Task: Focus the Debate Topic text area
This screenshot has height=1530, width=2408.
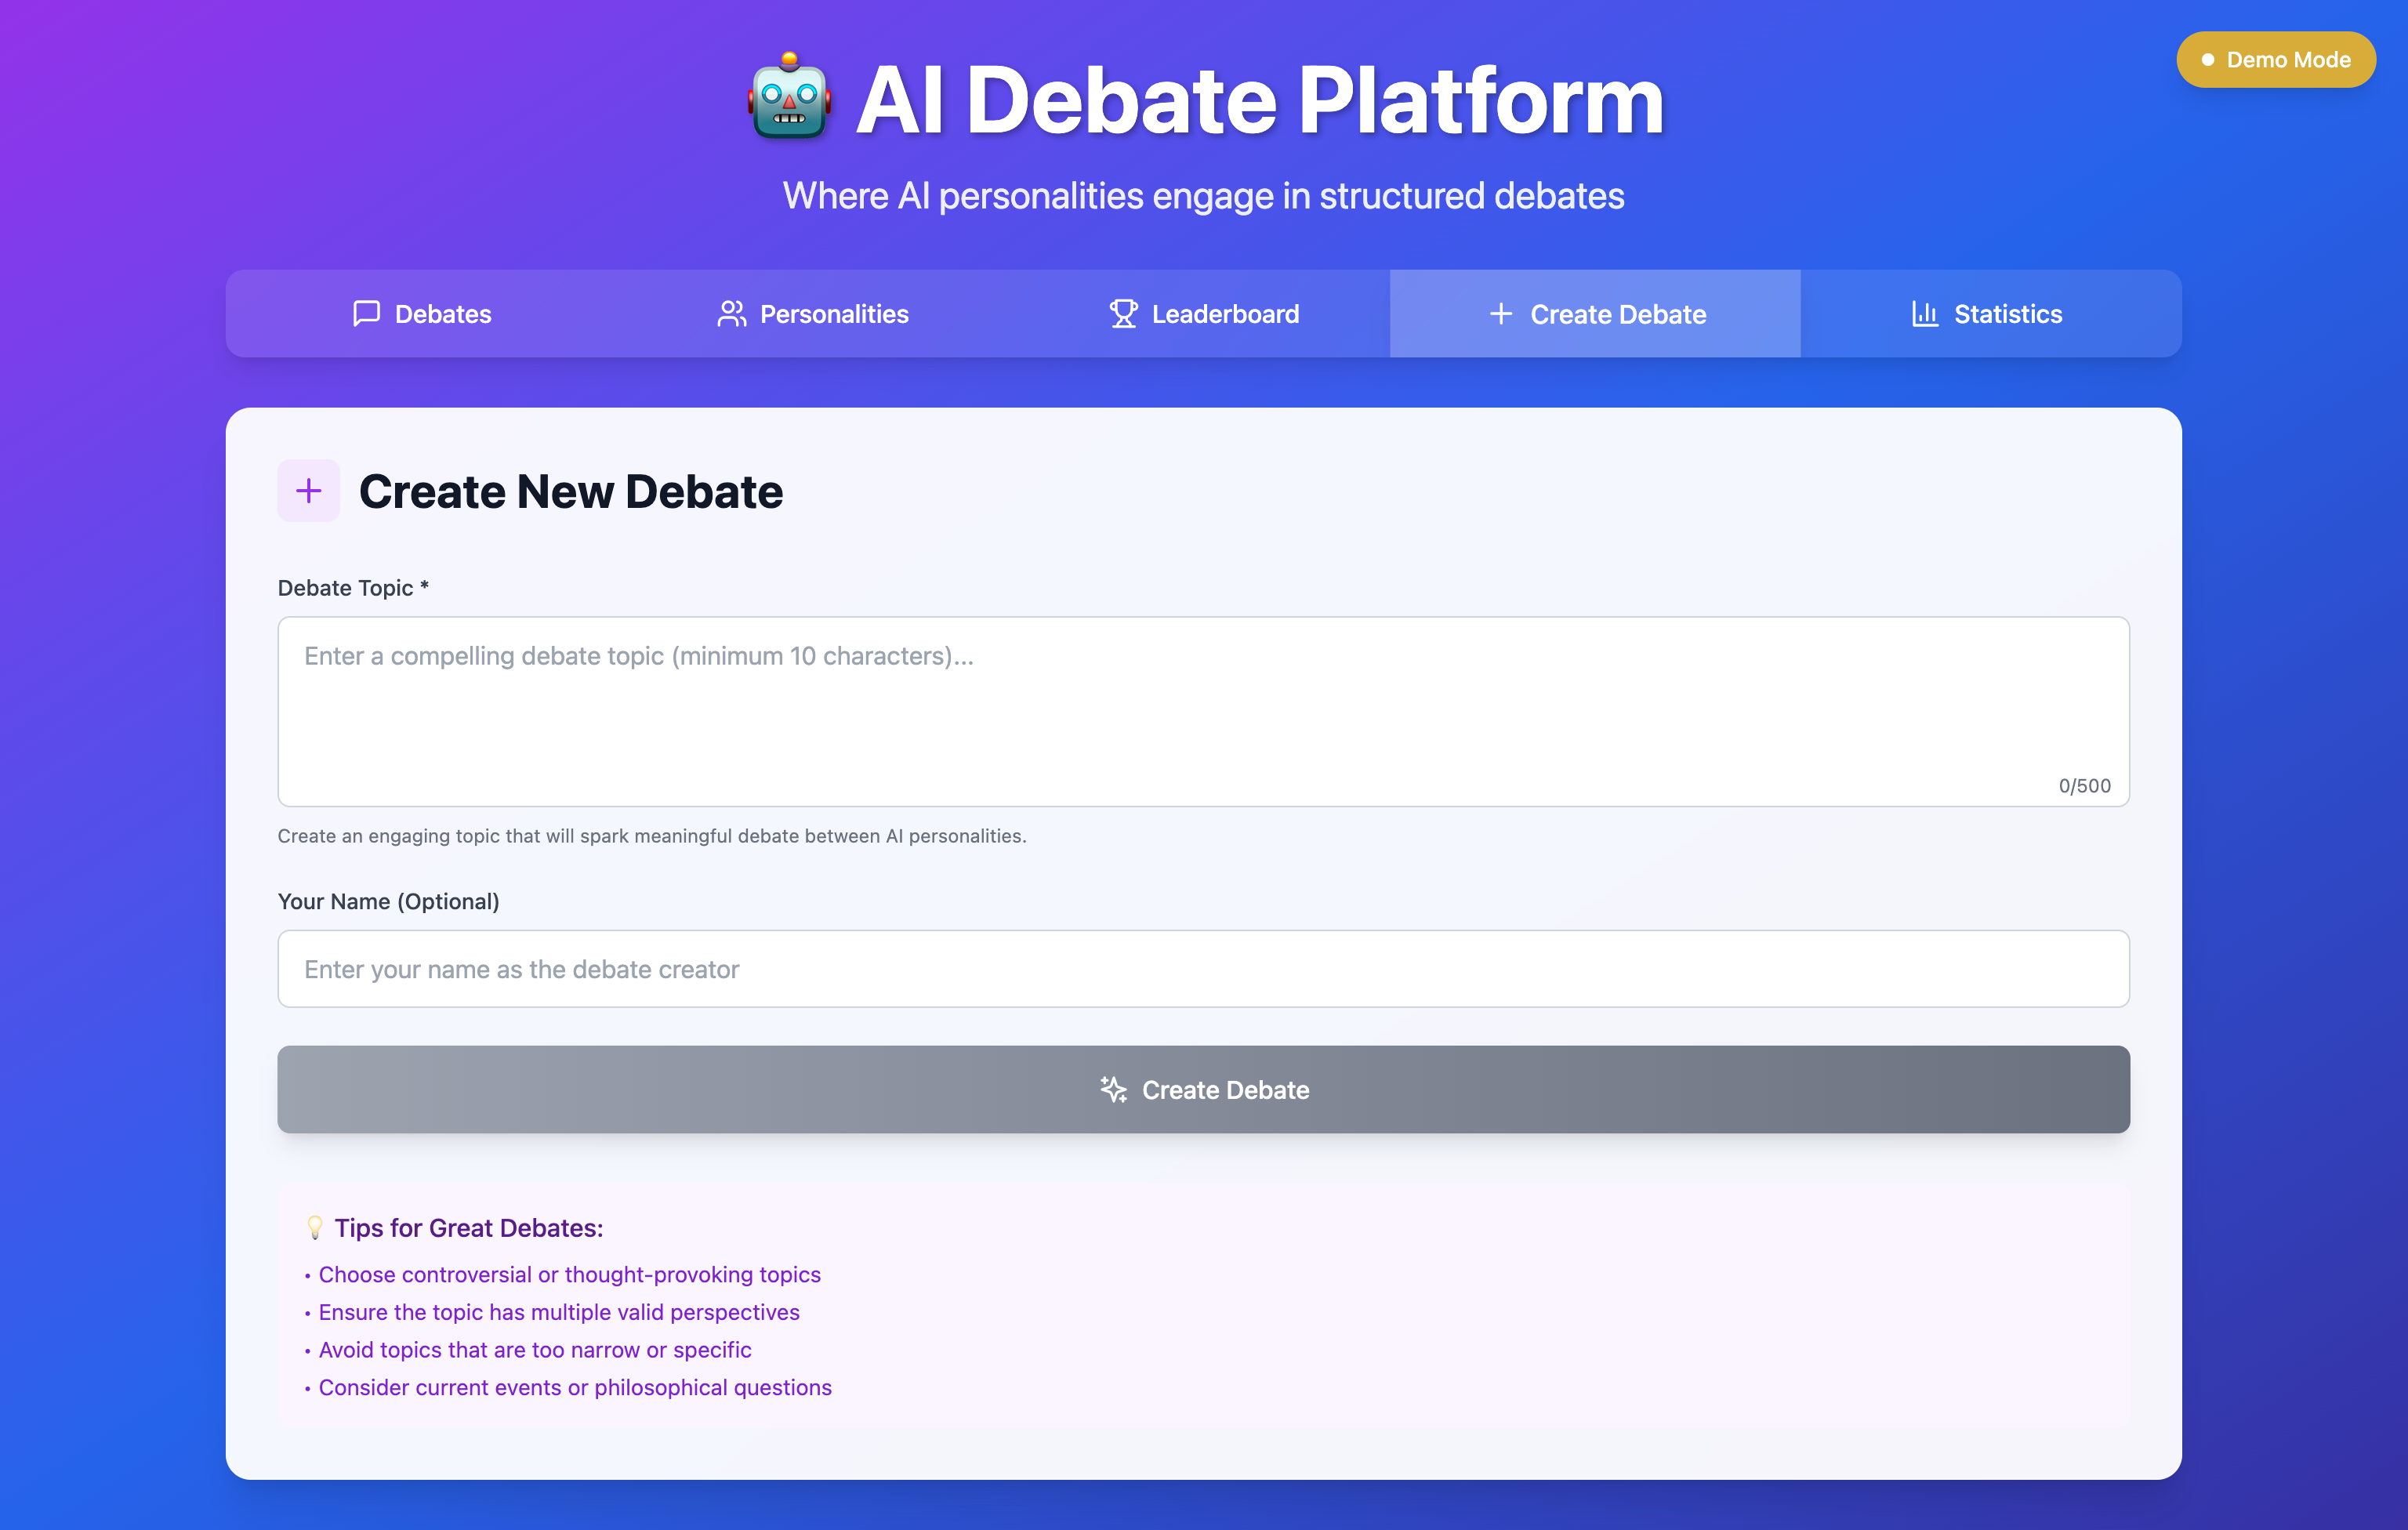Action: (1203, 711)
